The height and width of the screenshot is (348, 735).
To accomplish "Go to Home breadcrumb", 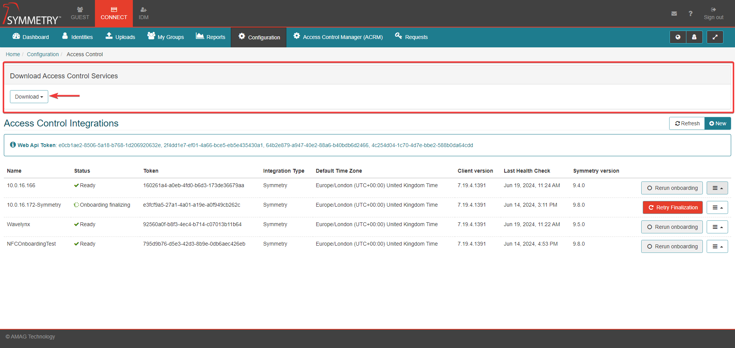I will 13,54.
